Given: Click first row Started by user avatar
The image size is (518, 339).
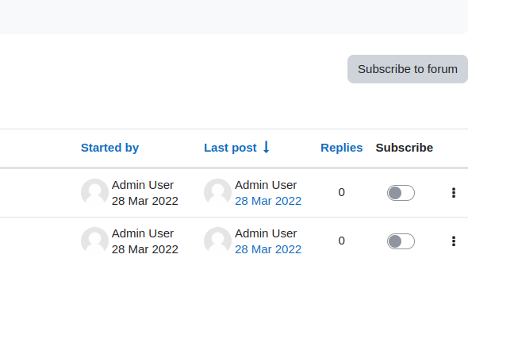Looking at the screenshot, I should [95, 192].
